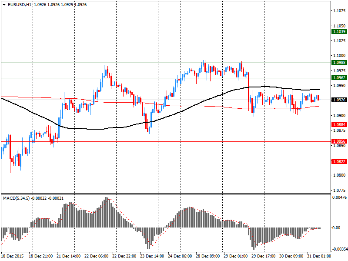Viewport: 348px width, 261px height.
Task: Open the chart menu triangle beside EURUSD,H1
Action: 4,5
